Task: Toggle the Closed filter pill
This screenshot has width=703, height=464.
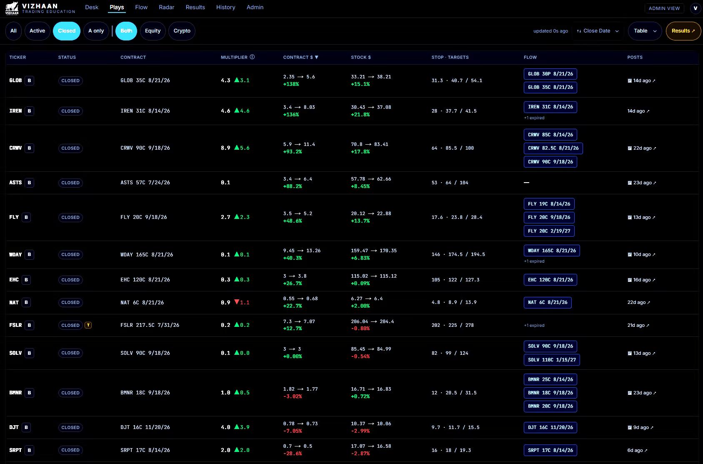Action: (67, 31)
